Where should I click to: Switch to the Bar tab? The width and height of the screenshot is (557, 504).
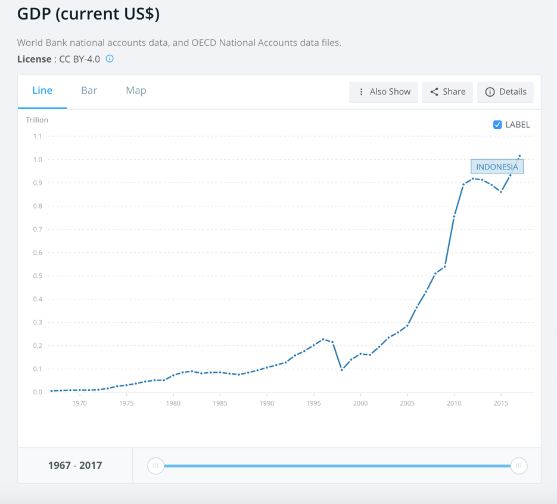[x=89, y=91]
